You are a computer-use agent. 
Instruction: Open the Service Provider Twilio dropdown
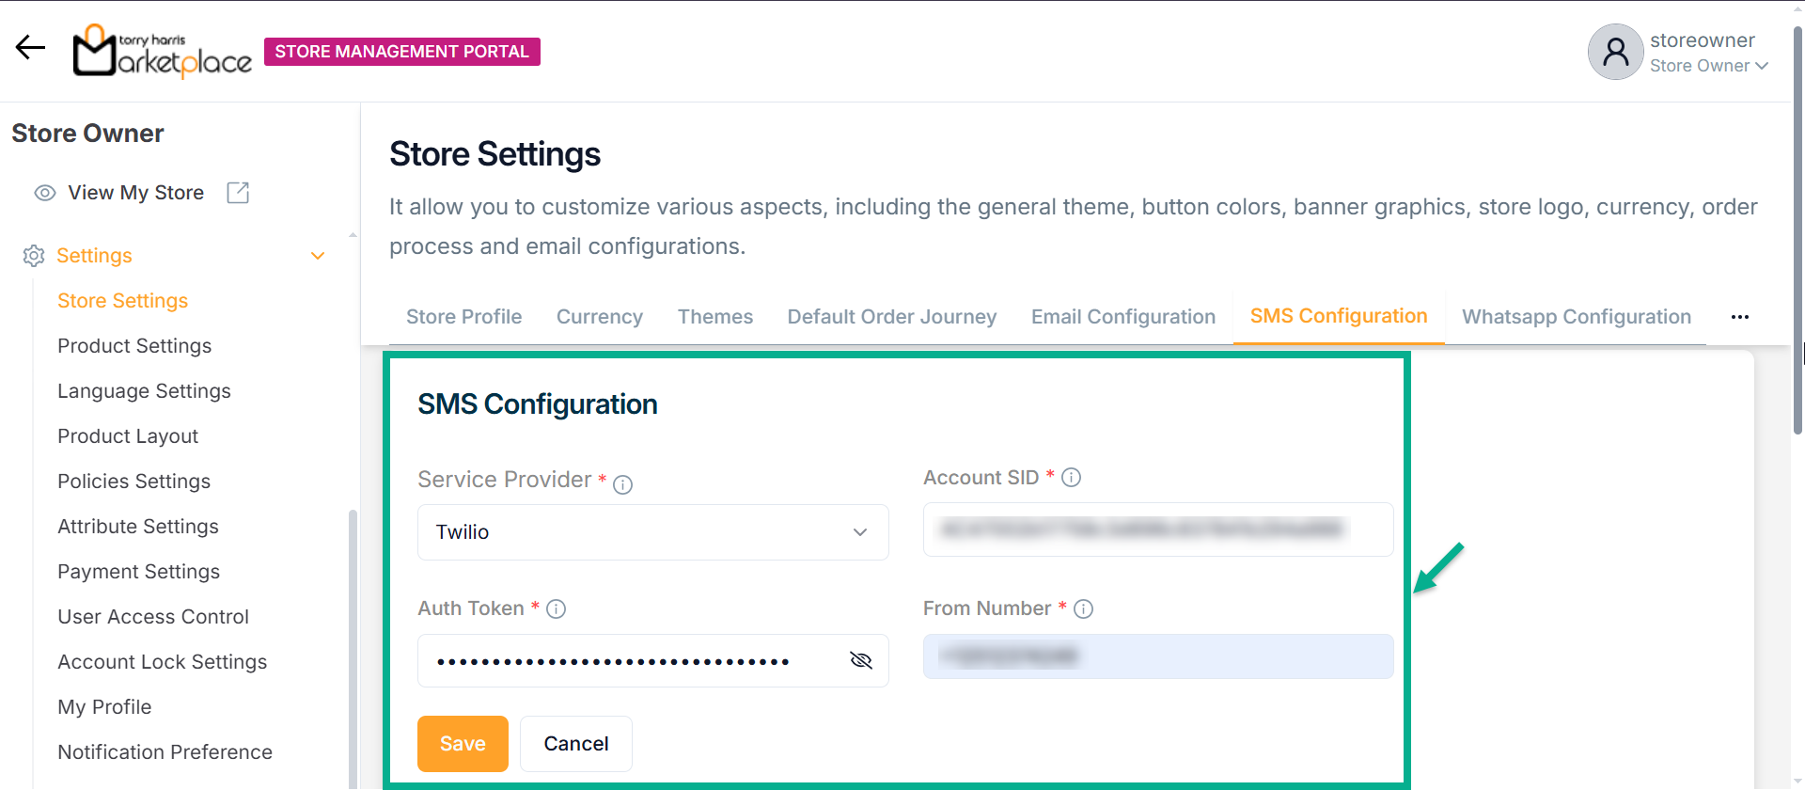(x=652, y=532)
